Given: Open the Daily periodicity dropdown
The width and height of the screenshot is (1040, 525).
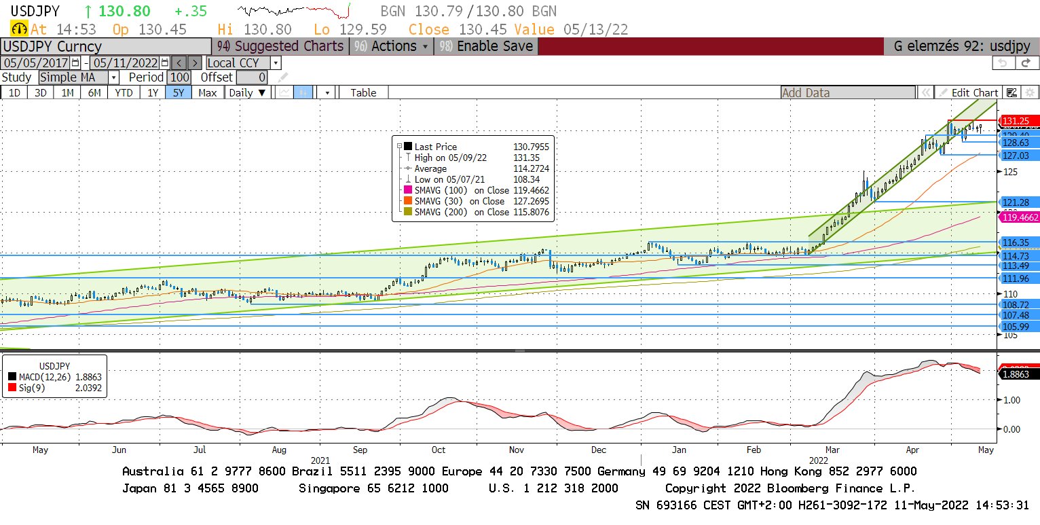Looking at the screenshot, I should pyautogui.click(x=246, y=92).
